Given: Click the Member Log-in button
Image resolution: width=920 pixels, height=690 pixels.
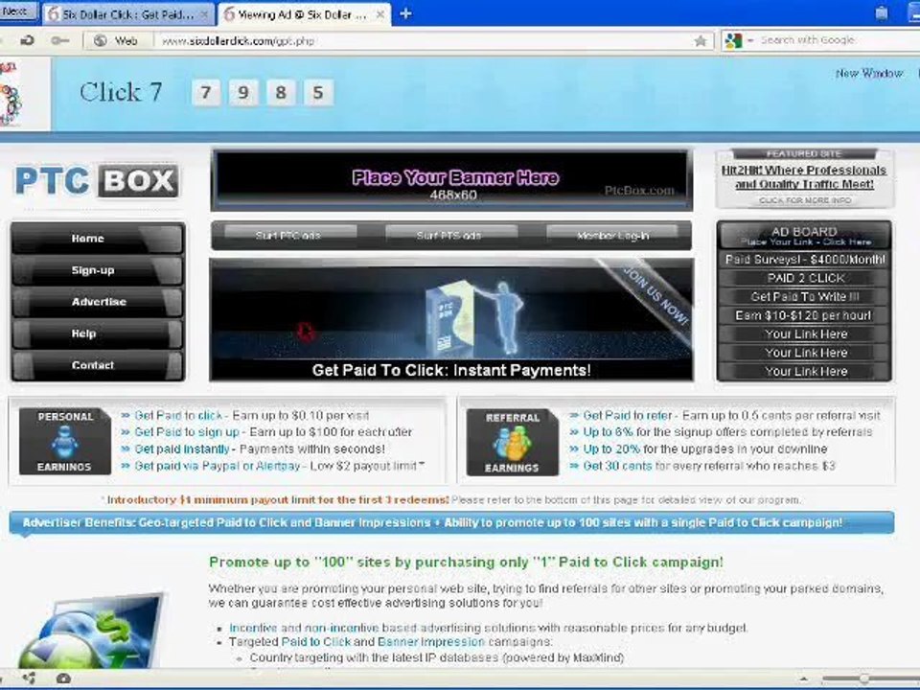Looking at the screenshot, I should pyautogui.click(x=612, y=236).
